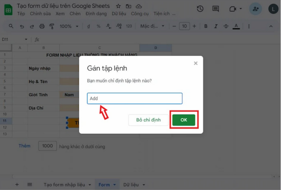This screenshot has width=281, height=190.
Task: Expand the Form tab dropdown arrow
Action: point(115,185)
